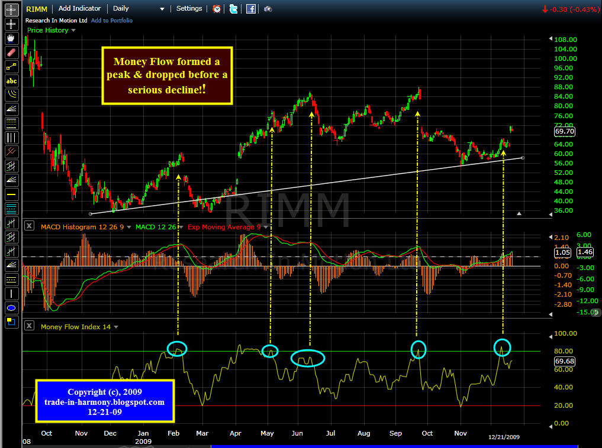602x448 pixels.
Task: Close the Money Flow Index panel
Action: point(29,326)
